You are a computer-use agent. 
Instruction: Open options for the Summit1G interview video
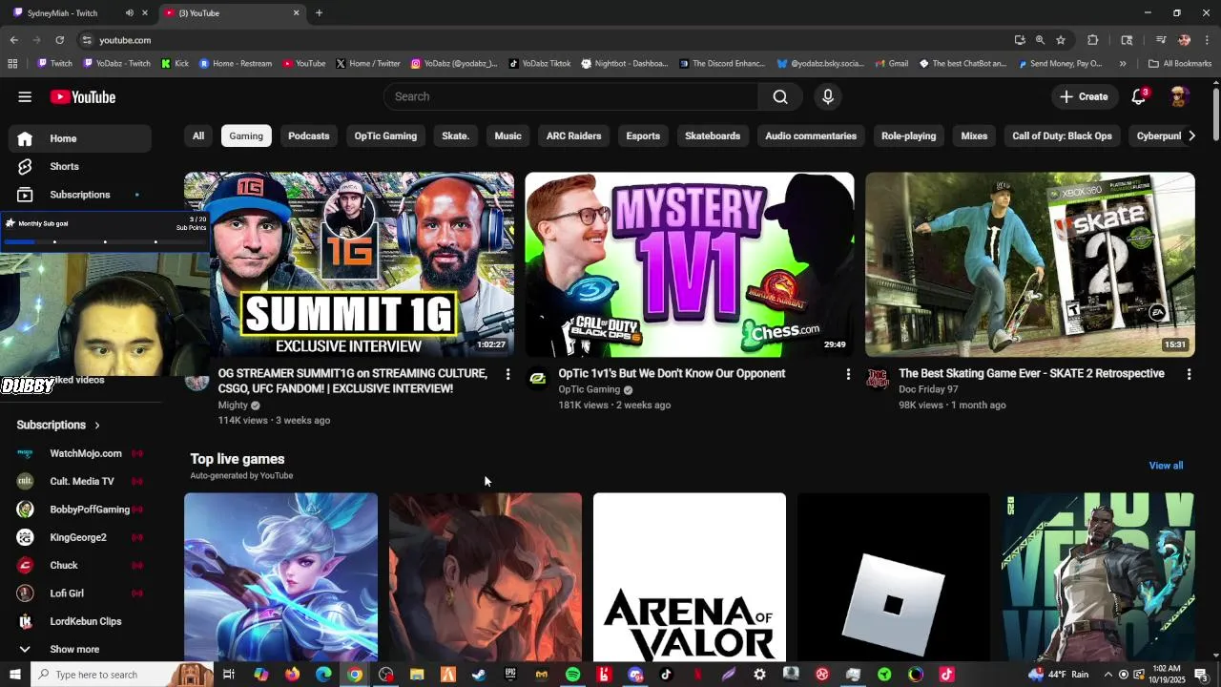(x=507, y=374)
